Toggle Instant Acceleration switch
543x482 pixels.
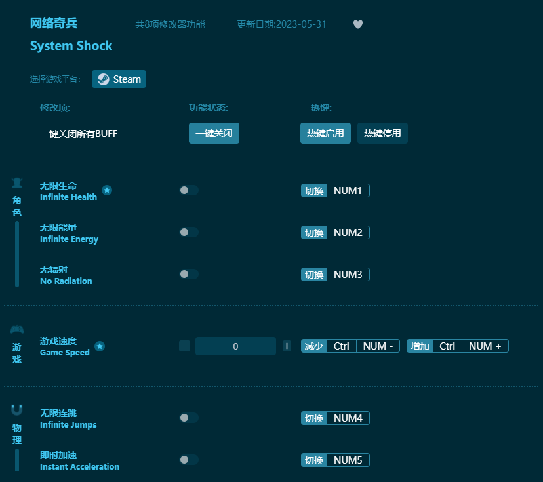pos(189,460)
